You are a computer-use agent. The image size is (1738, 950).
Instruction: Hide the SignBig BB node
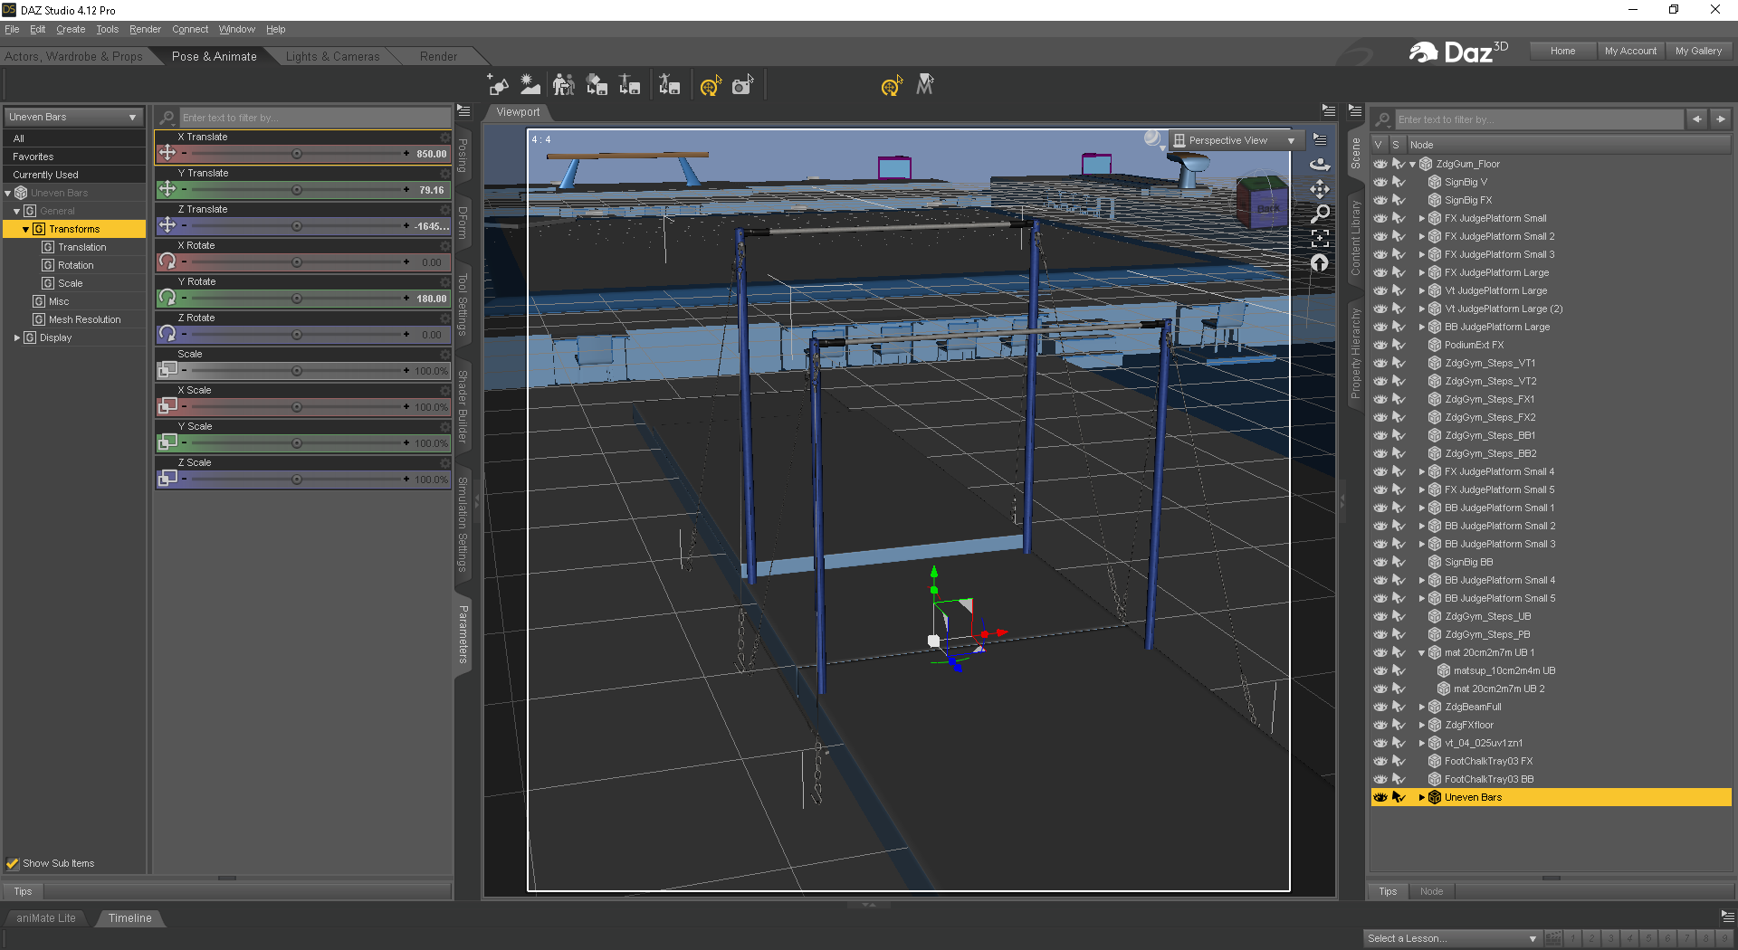point(1380,562)
